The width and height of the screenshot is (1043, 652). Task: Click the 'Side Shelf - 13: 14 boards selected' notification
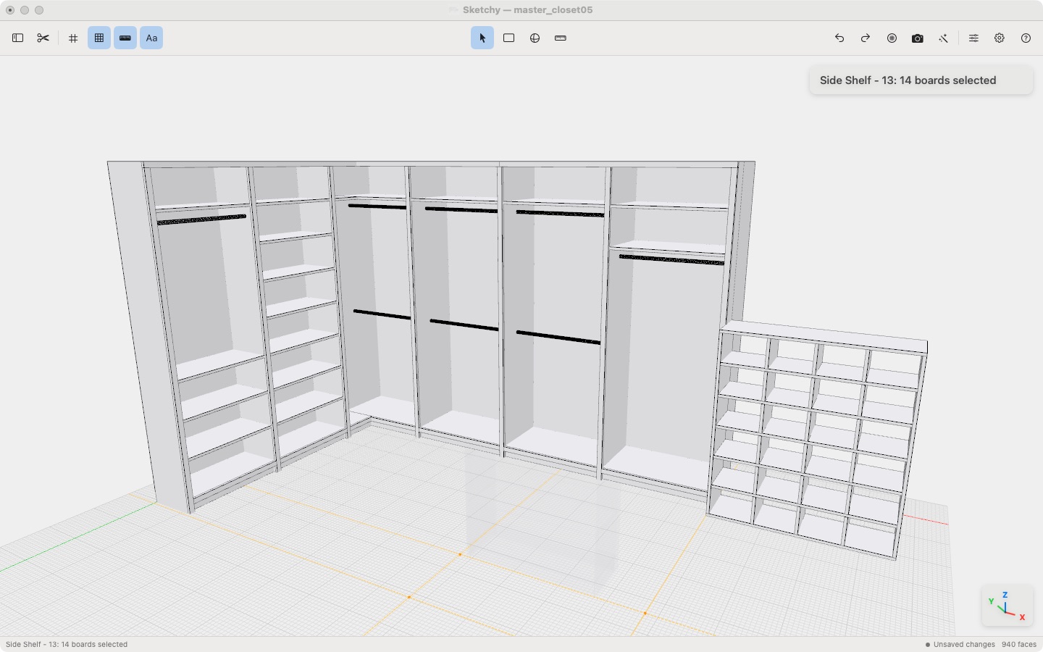pyautogui.click(x=921, y=80)
